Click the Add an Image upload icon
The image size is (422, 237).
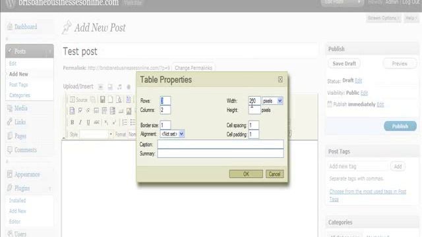(x=100, y=87)
